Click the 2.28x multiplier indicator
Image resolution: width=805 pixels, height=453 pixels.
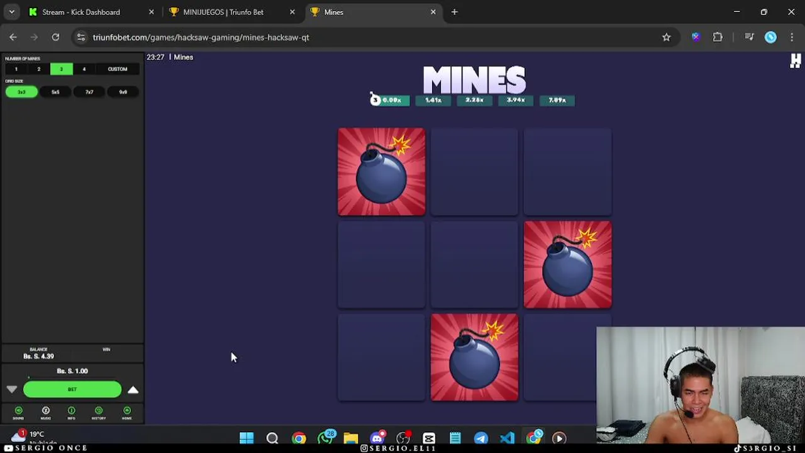[475, 100]
